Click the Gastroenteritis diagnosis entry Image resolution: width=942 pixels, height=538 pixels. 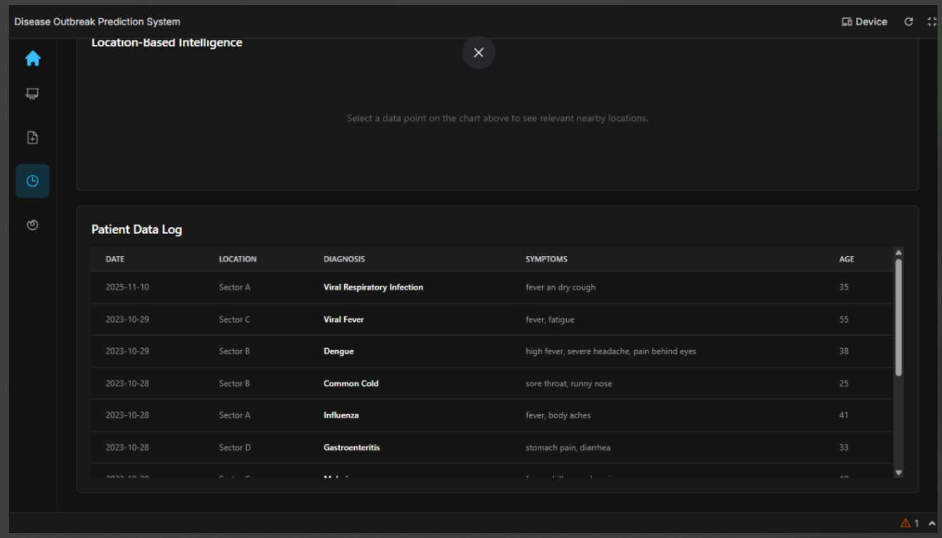352,447
